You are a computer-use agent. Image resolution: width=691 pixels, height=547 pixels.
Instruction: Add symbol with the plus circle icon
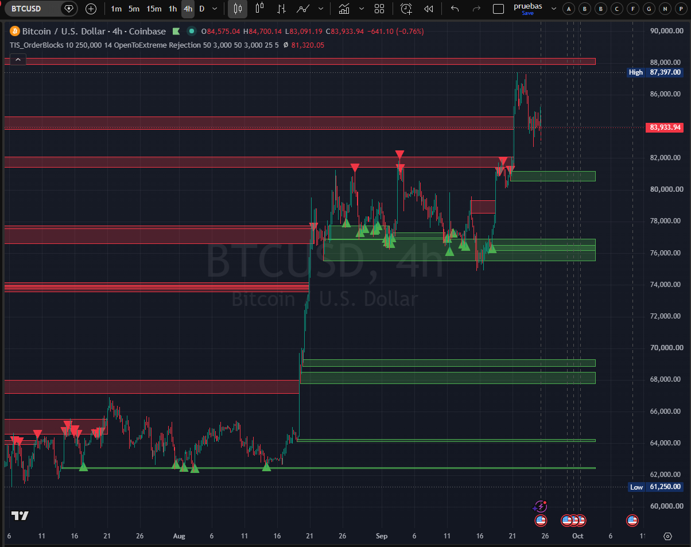point(91,9)
